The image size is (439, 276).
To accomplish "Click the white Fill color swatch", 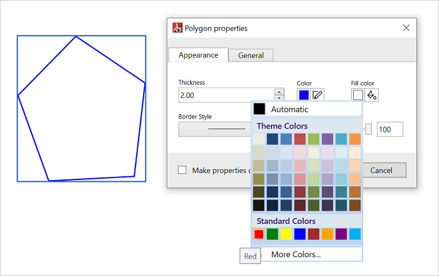I will point(358,95).
